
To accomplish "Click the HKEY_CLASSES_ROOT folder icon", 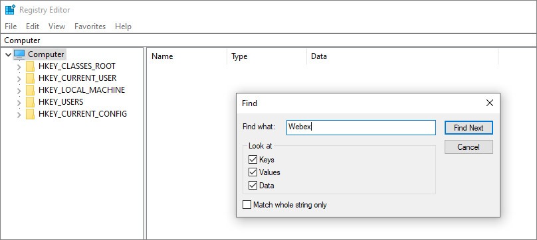I will pos(30,66).
